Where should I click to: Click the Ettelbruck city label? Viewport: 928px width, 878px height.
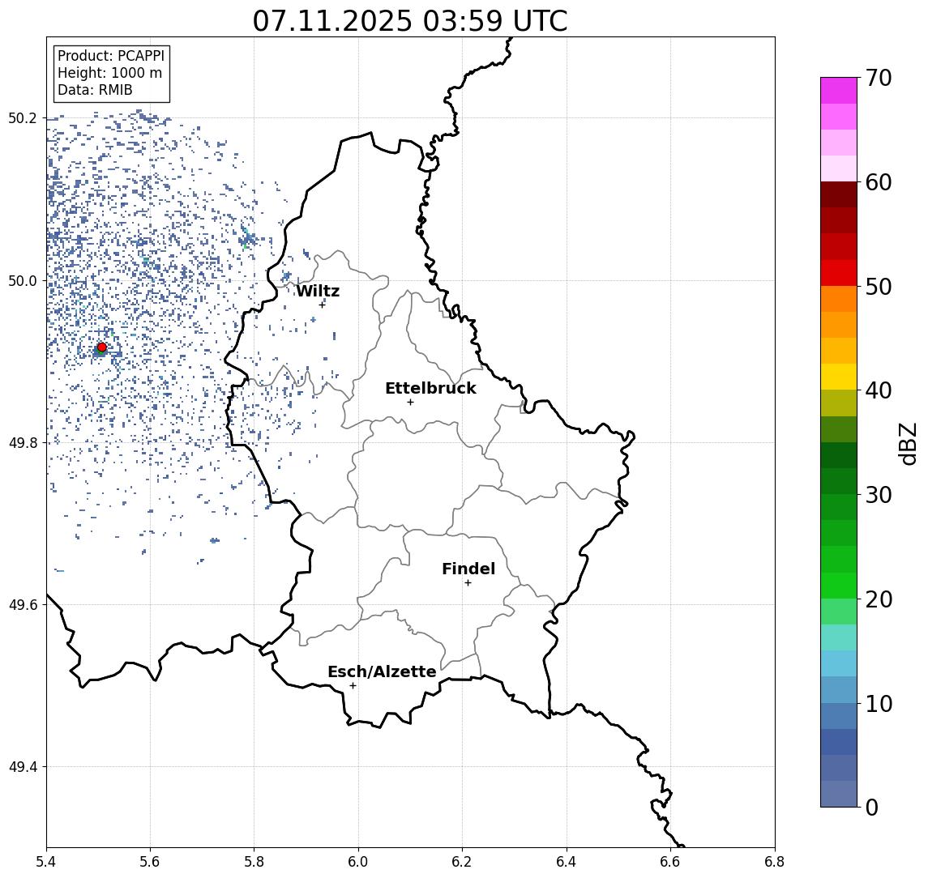pyautogui.click(x=430, y=388)
